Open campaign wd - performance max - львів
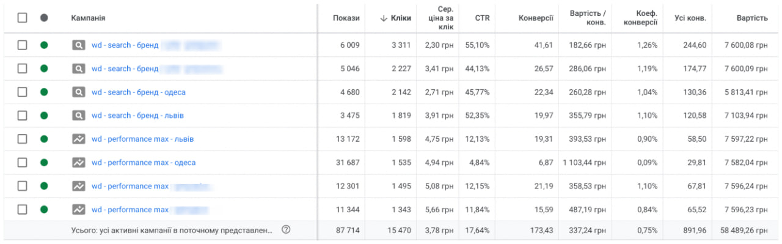 tap(143, 139)
